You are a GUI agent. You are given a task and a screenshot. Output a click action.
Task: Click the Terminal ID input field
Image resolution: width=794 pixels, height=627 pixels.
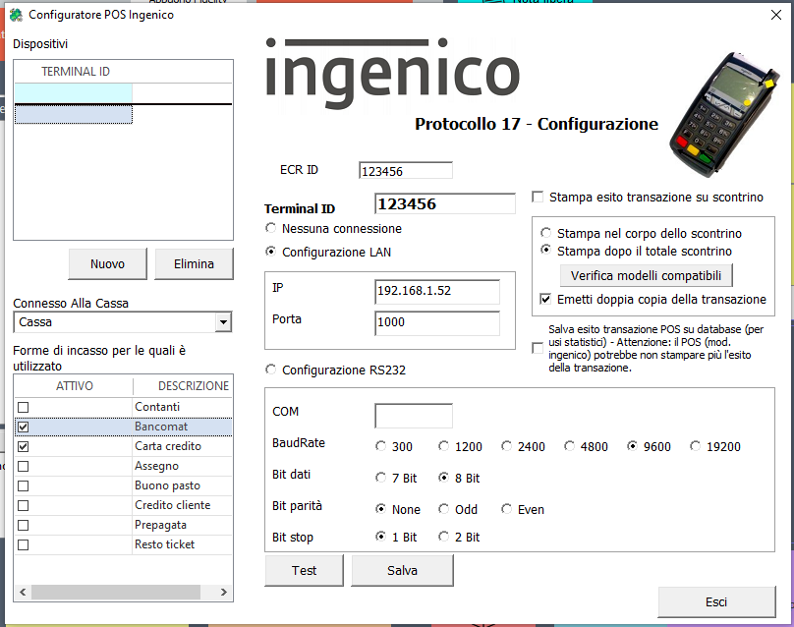pyautogui.click(x=445, y=203)
